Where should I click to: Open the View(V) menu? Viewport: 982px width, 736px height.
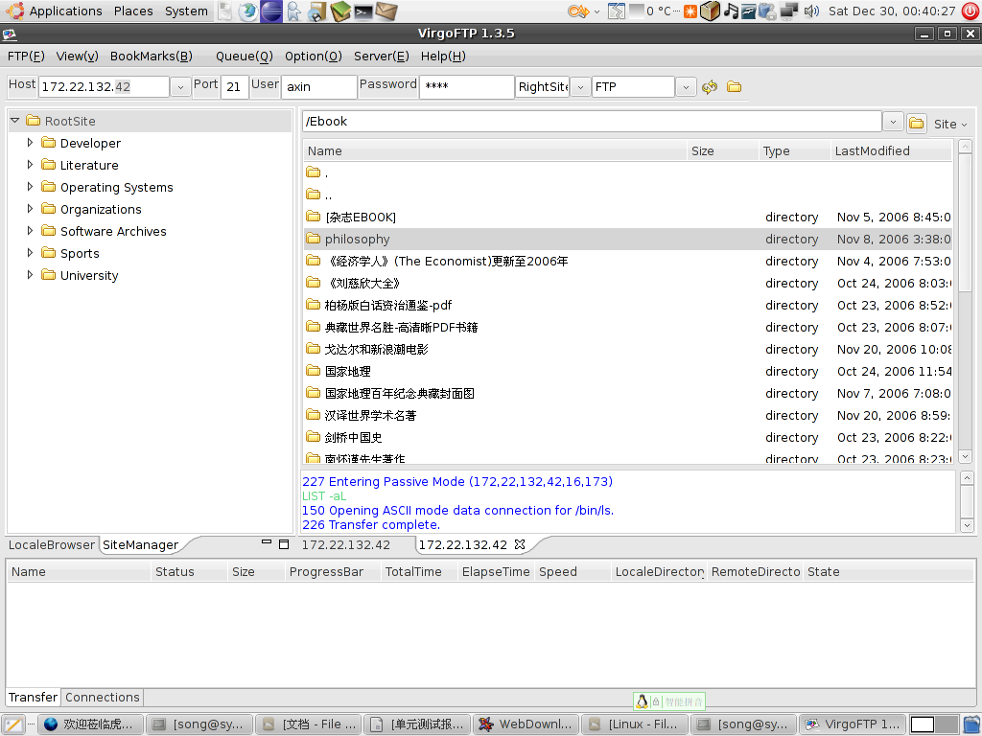pyautogui.click(x=77, y=57)
